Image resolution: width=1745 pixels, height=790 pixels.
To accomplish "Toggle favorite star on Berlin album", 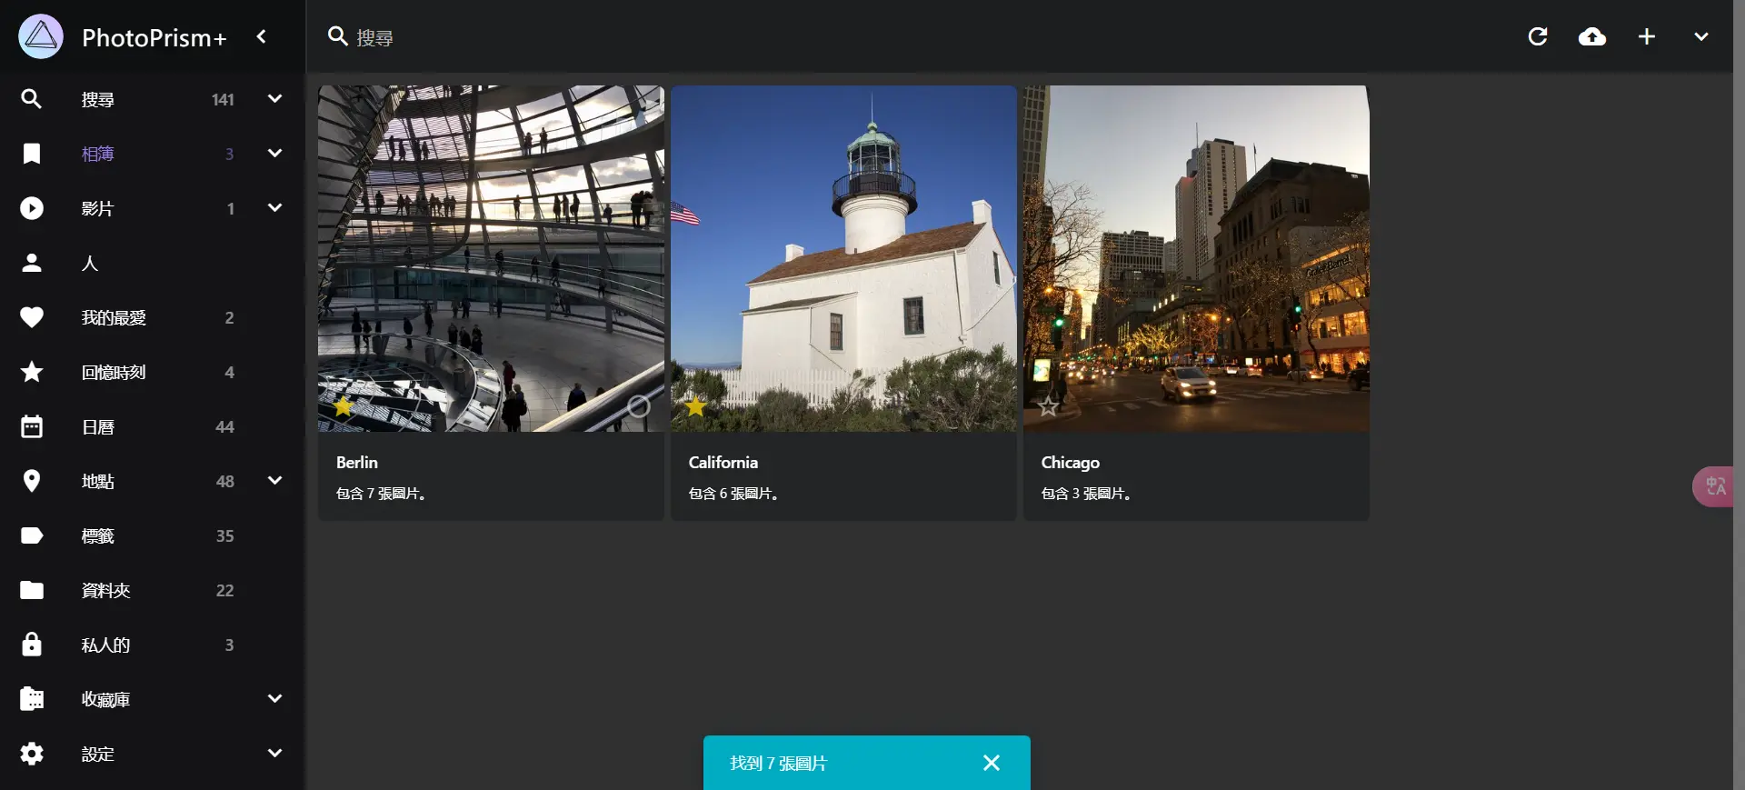I will click(344, 405).
